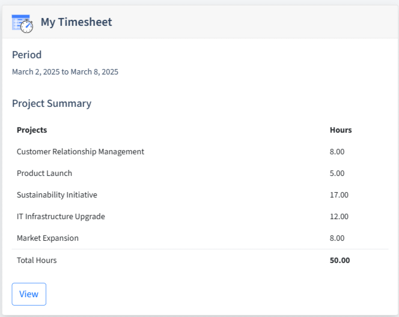This screenshot has width=399, height=317.
Task: Click the Period label
Action: (26, 55)
